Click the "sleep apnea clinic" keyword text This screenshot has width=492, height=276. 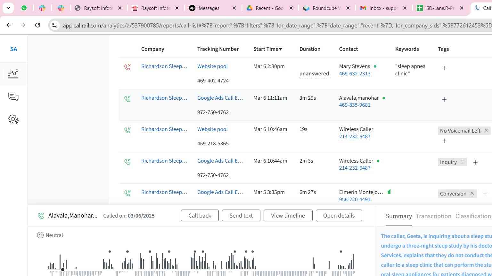pyautogui.click(x=410, y=70)
